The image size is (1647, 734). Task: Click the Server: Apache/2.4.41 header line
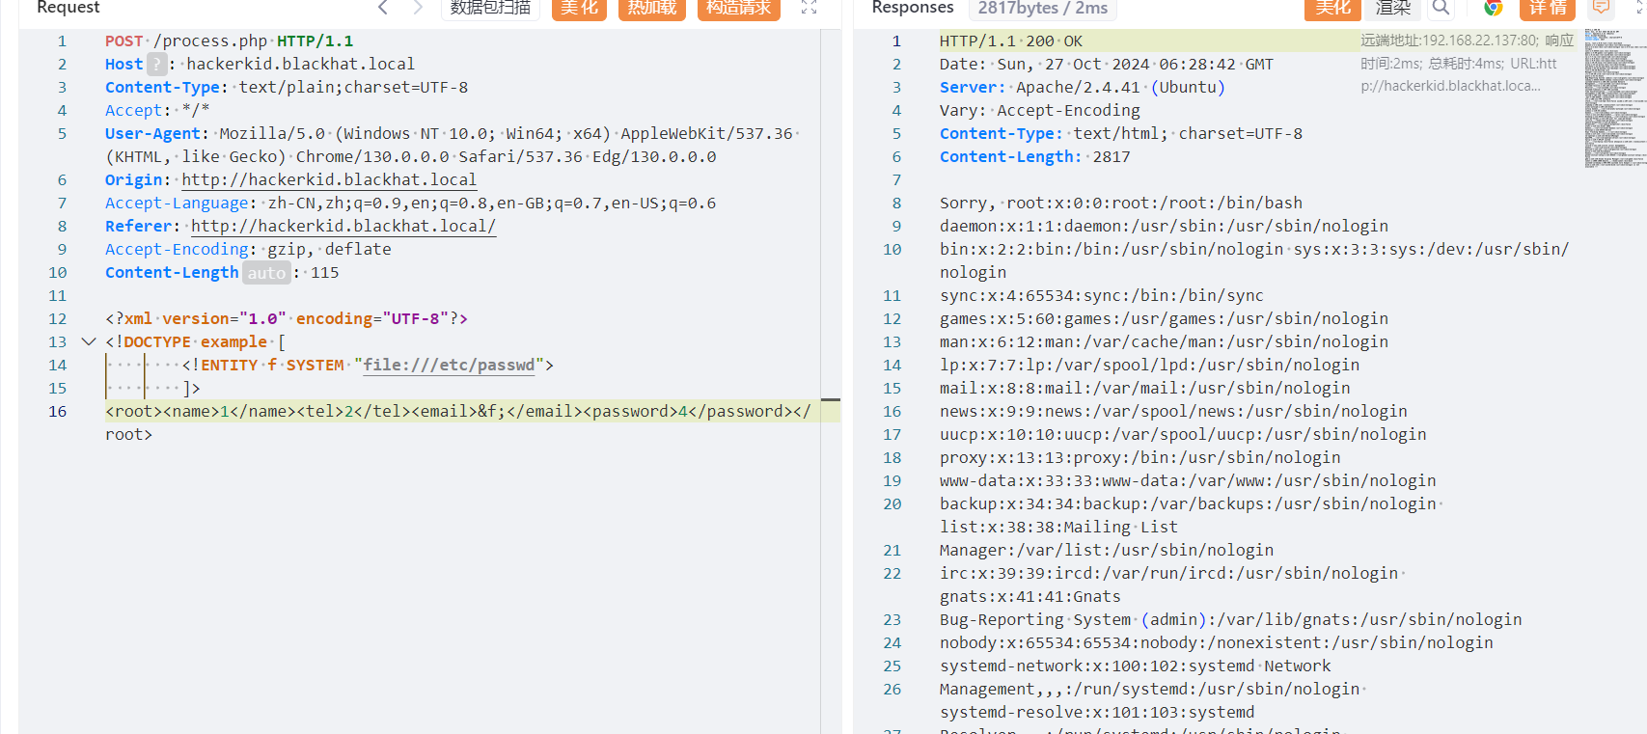pos(1083,88)
